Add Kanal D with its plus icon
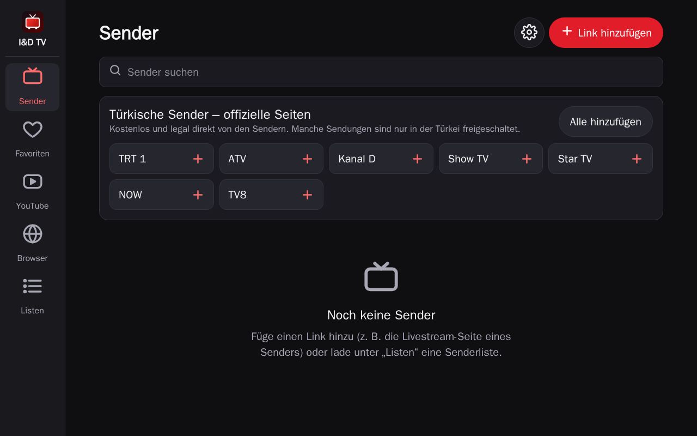 tap(417, 159)
